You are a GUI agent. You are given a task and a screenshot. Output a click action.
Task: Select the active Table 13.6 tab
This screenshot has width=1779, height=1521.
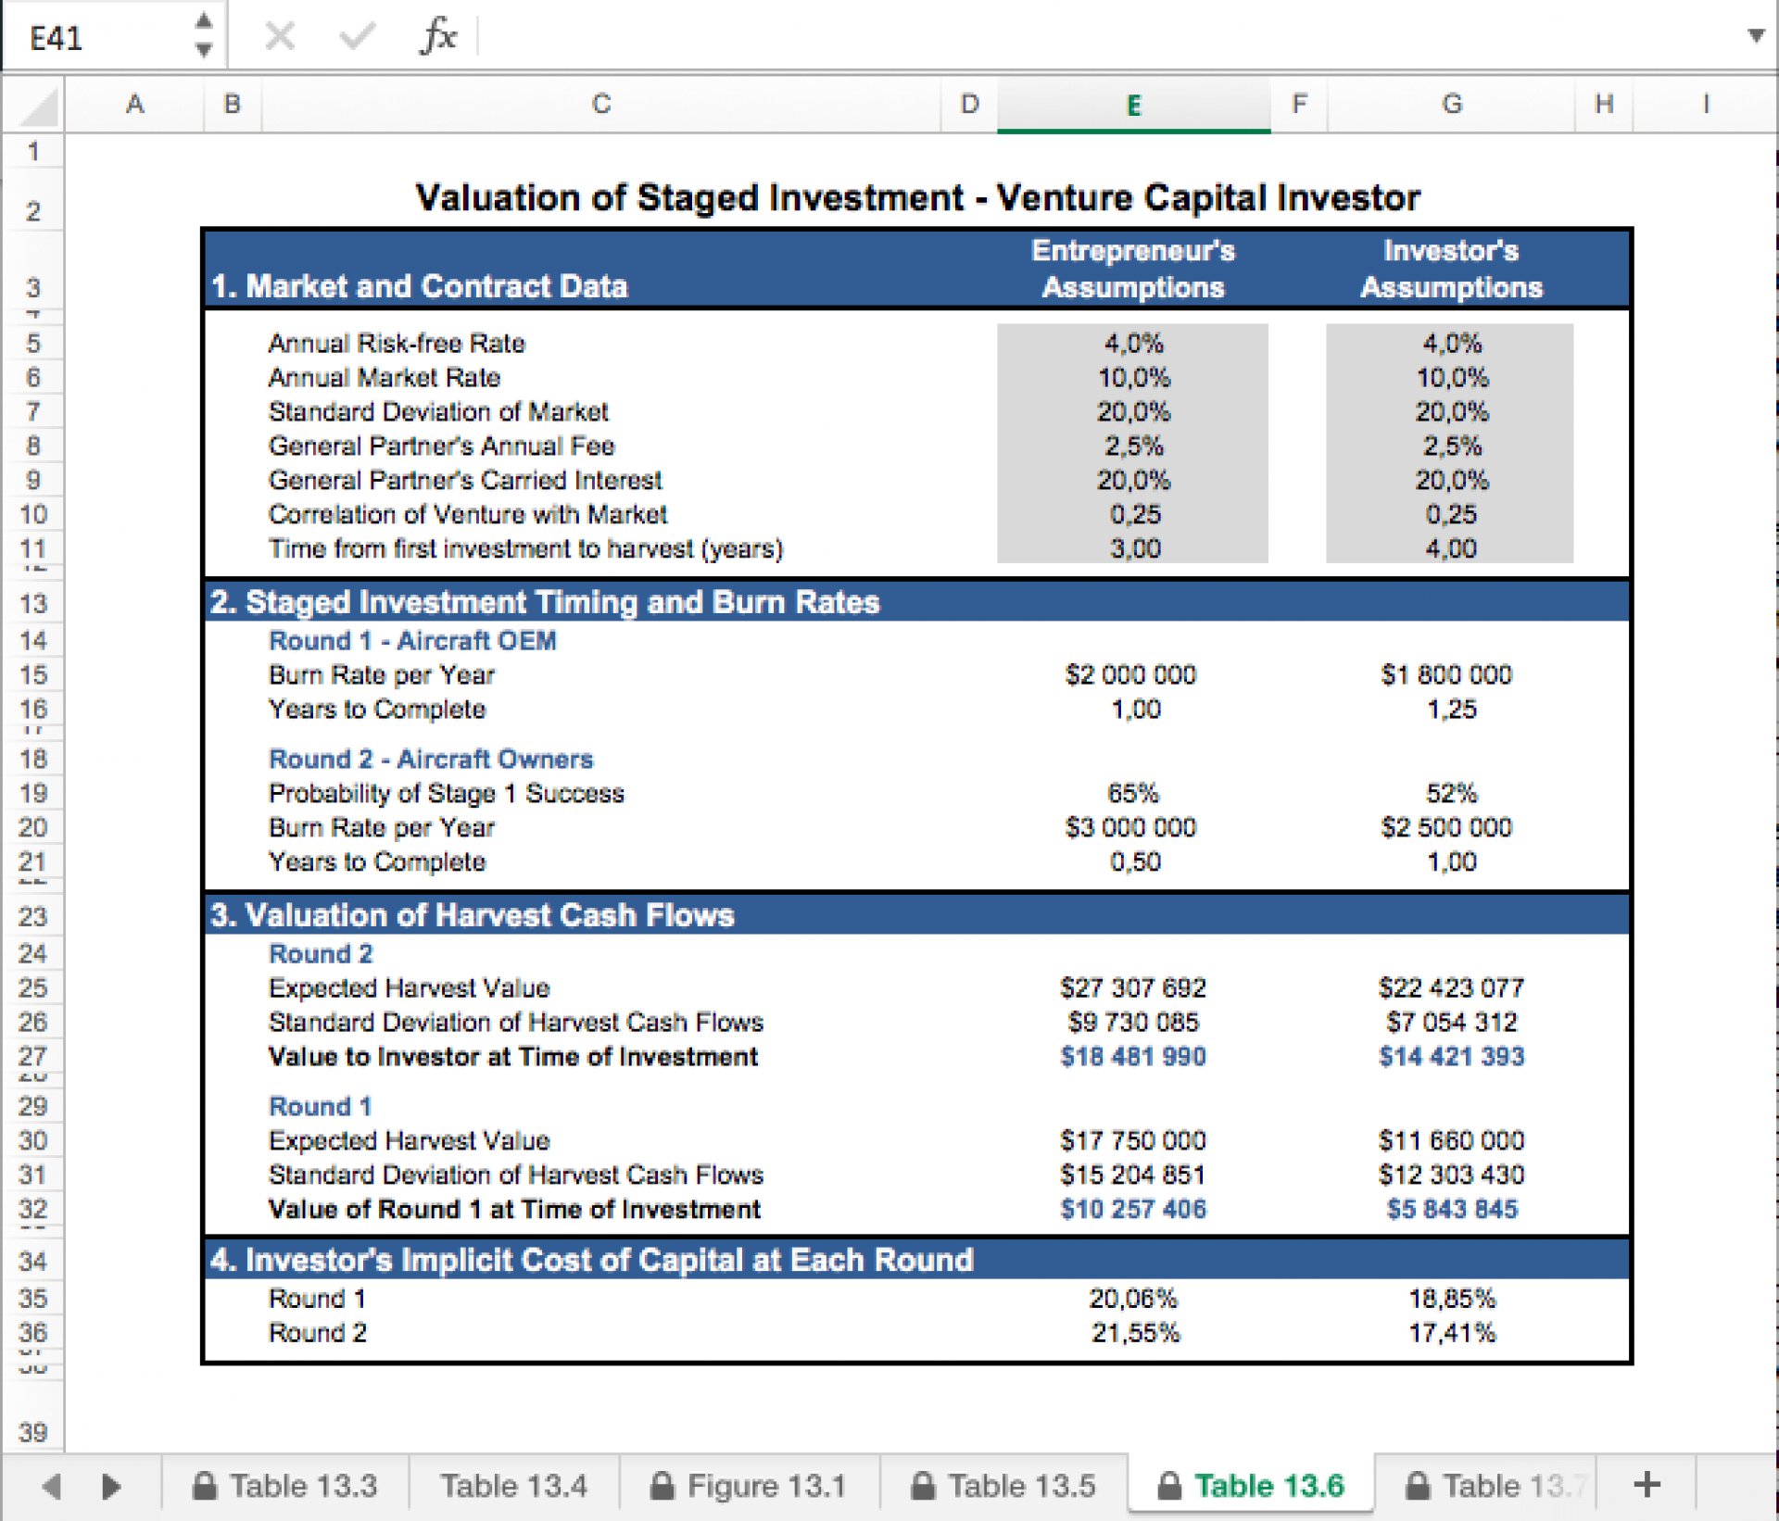click(x=1252, y=1486)
